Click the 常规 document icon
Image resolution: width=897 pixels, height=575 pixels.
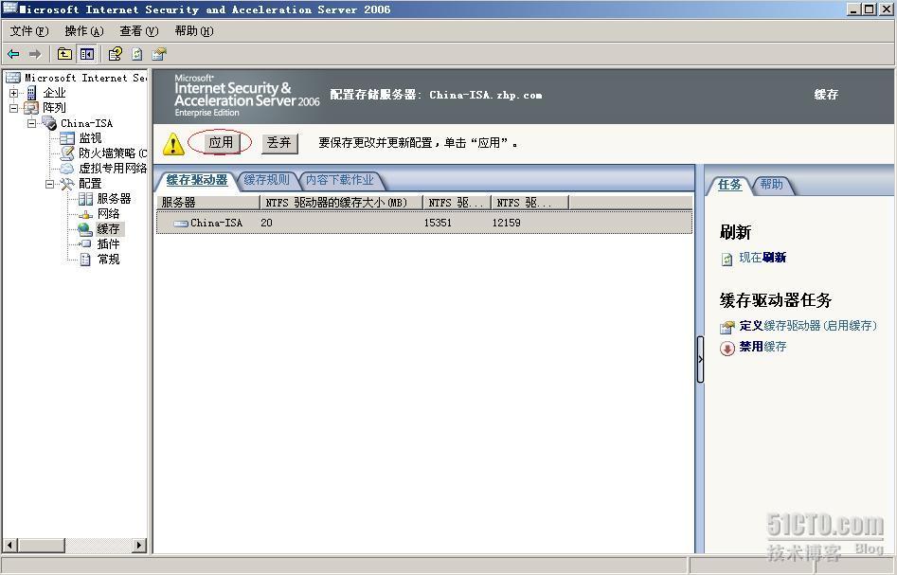pyautogui.click(x=85, y=260)
